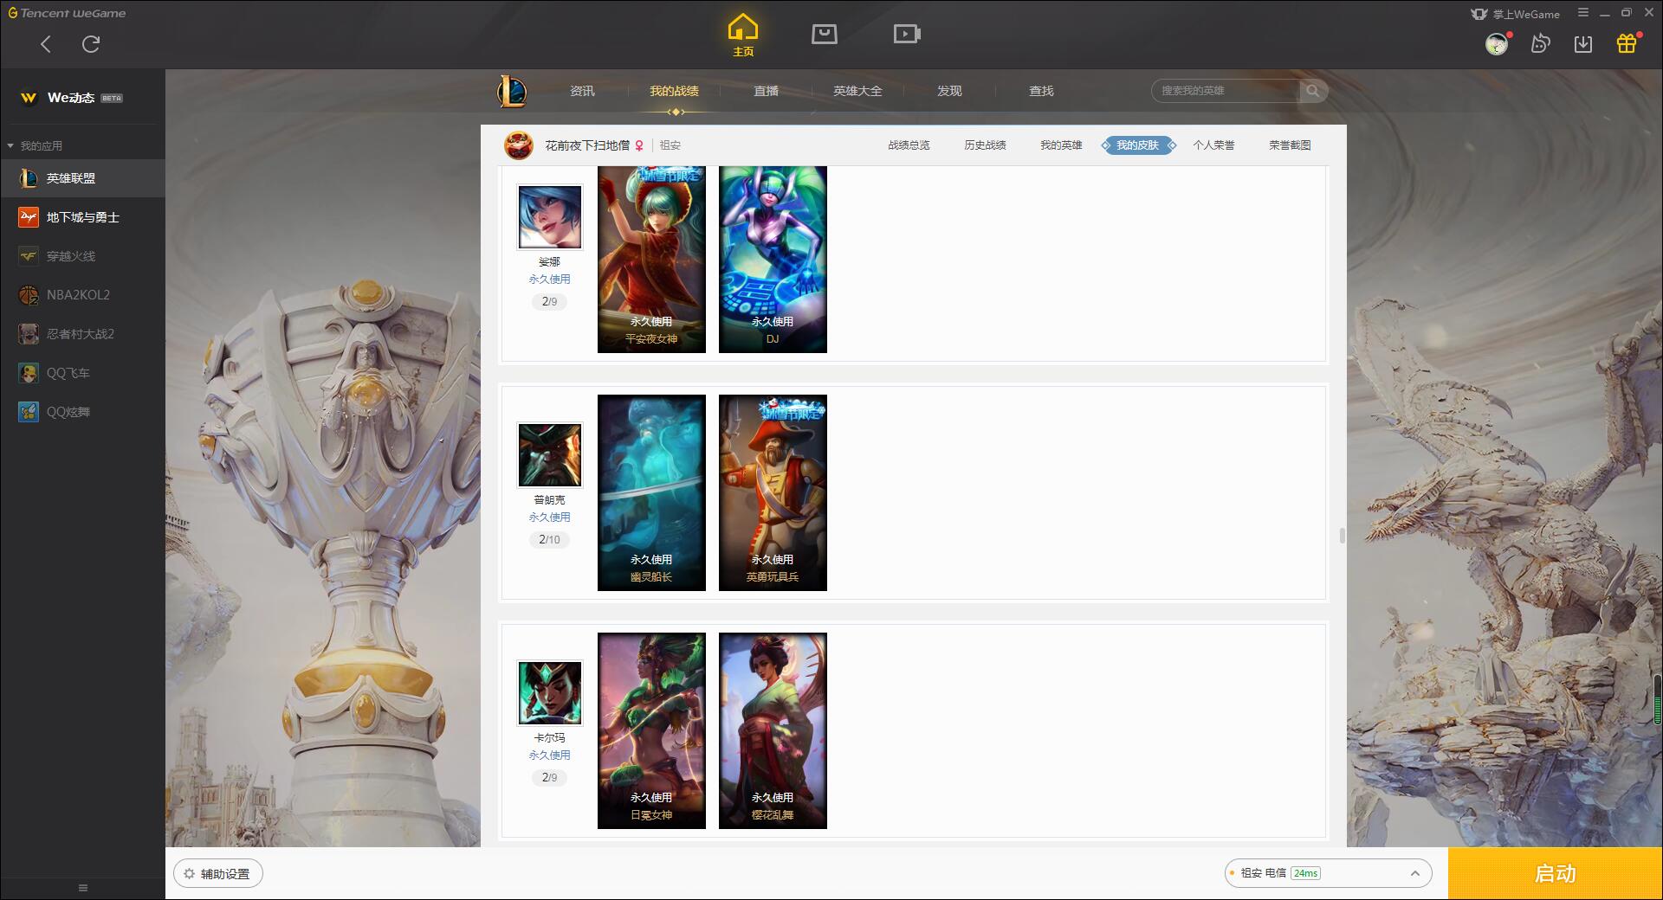This screenshot has width=1663, height=900.
Task: Refresh the page with reload icon
Action: click(x=91, y=44)
